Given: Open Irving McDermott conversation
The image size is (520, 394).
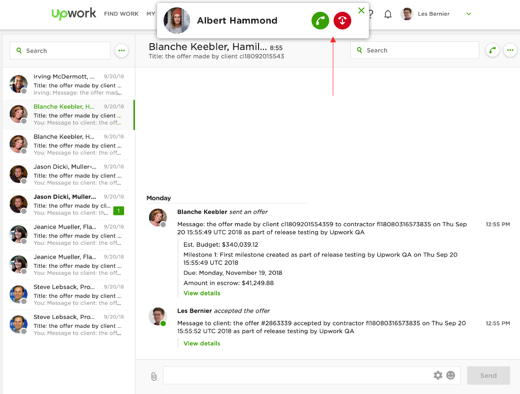Looking at the screenshot, I should [x=69, y=84].
